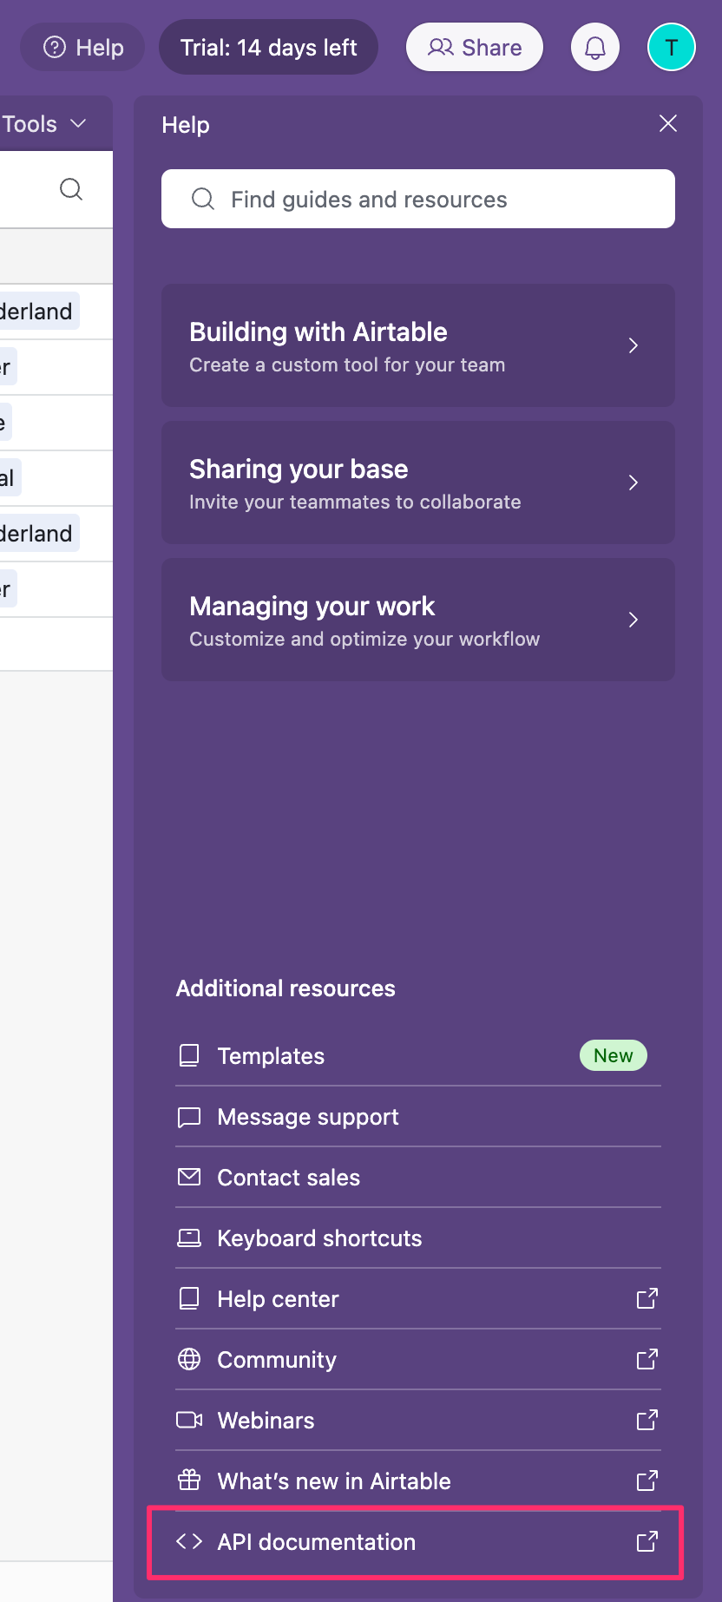Click the New badge beside Templates
The image size is (722, 1602).
coord(614,1055)
